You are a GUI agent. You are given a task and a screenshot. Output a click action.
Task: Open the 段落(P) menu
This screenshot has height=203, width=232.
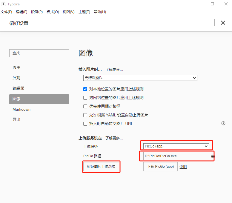point(37,12)
